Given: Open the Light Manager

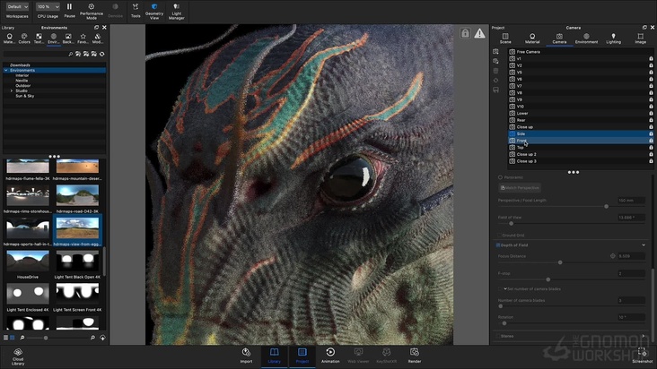Looking at the screenshot, I should coord(176,7).
